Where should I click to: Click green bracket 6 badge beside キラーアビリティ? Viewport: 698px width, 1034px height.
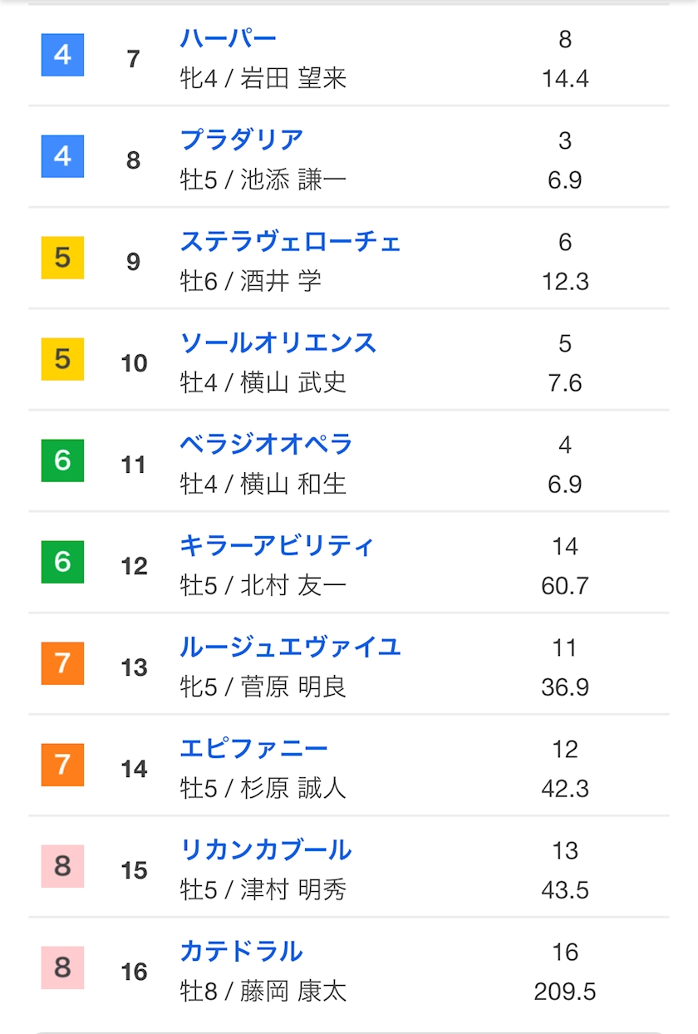[x=62, y=562]
